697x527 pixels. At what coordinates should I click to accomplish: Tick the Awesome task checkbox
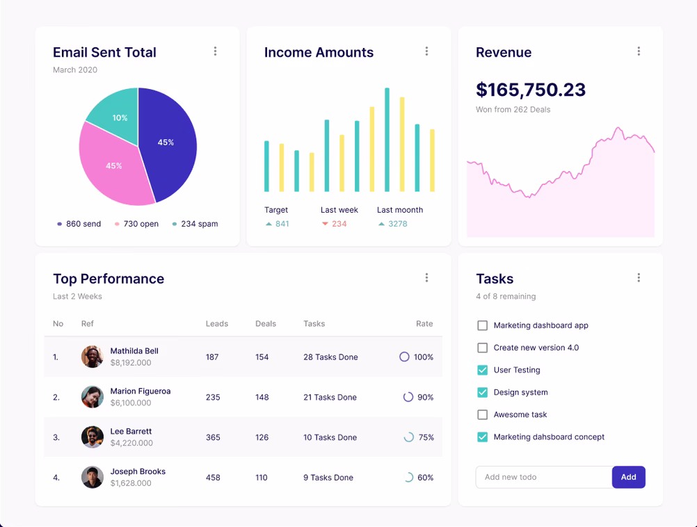(482, 414)
